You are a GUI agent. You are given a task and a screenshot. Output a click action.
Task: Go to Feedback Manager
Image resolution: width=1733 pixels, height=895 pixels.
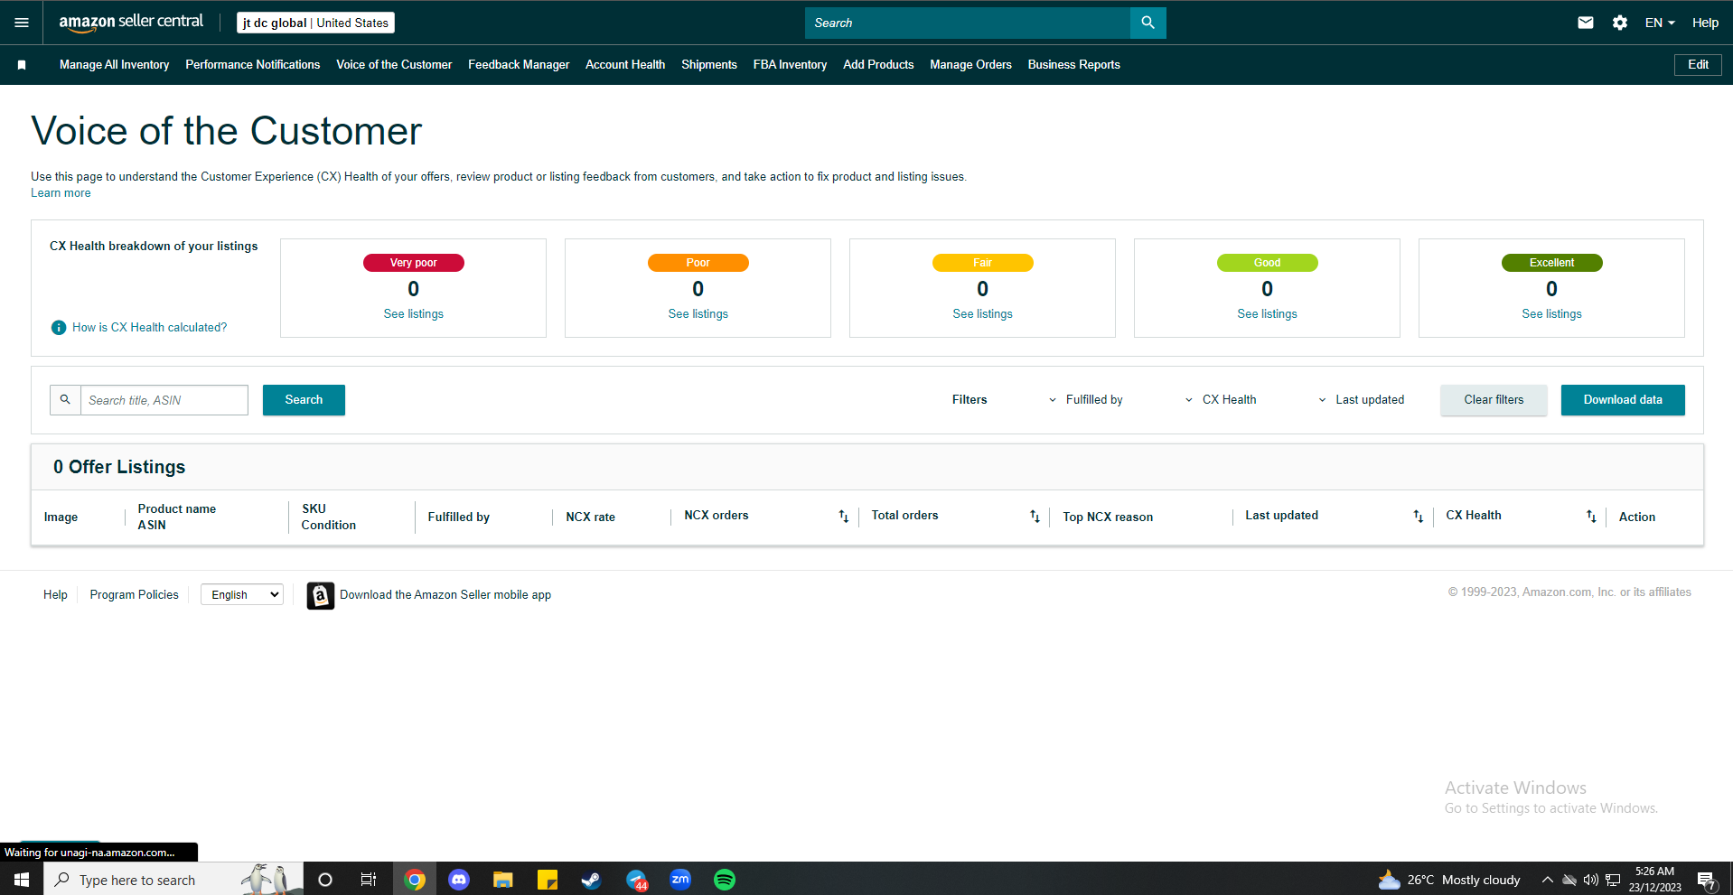pos(519,65)
